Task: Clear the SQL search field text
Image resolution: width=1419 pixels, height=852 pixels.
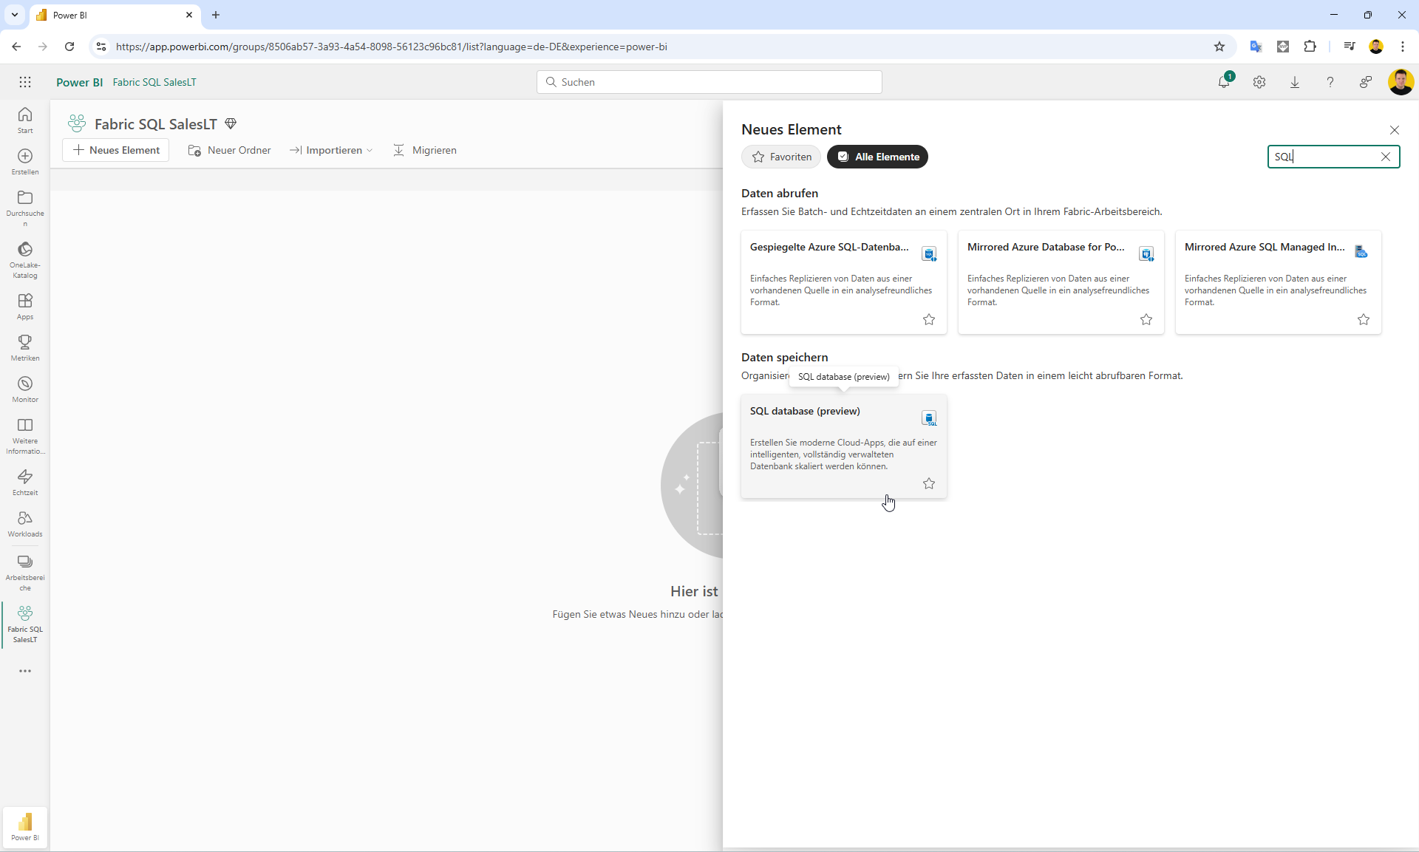Action: [x=1386, y=157]
